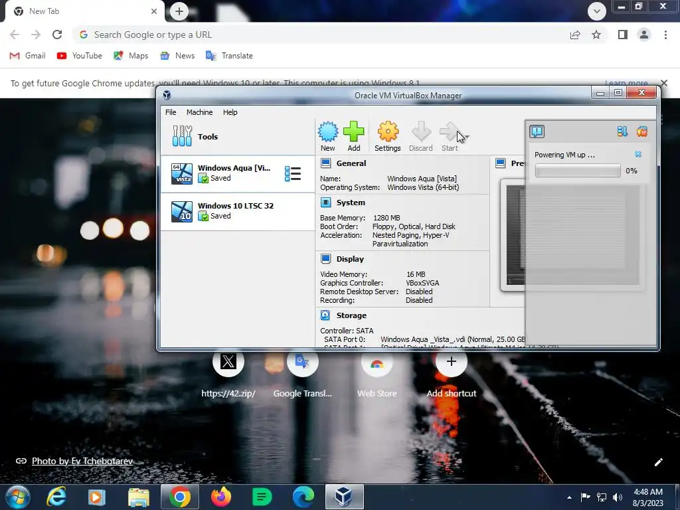
Task: Open File Explorer from taskbar
Action: (138, 497)
